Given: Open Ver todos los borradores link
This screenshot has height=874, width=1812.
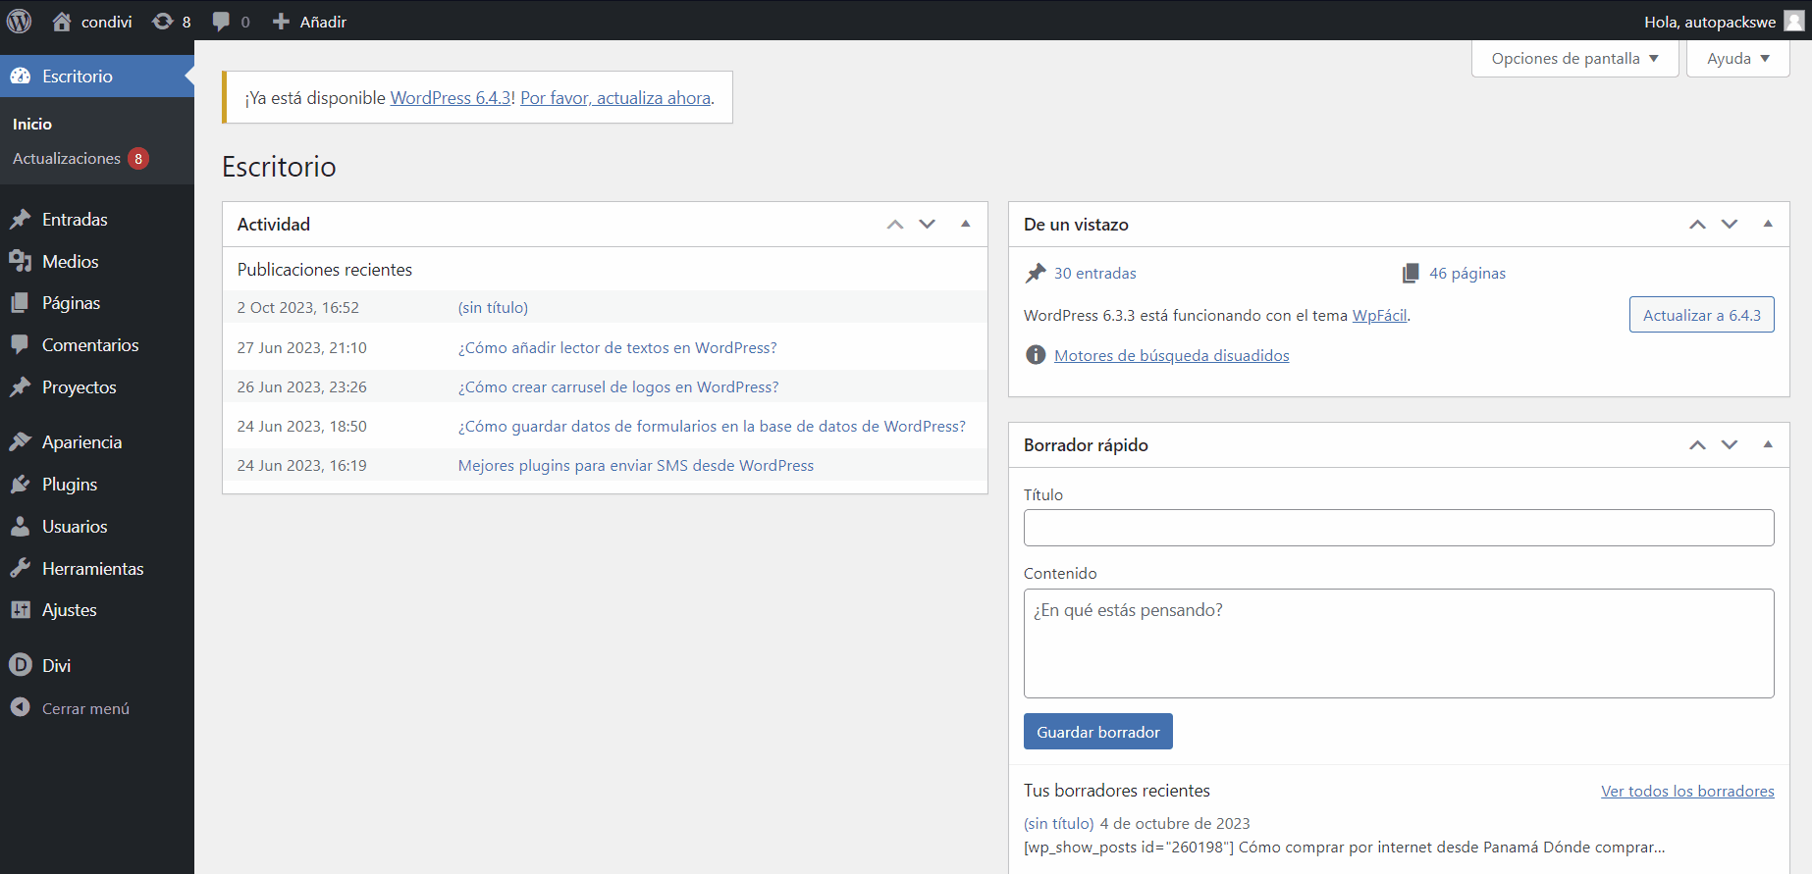Looking at the screenshot, I should (1687, 792).
